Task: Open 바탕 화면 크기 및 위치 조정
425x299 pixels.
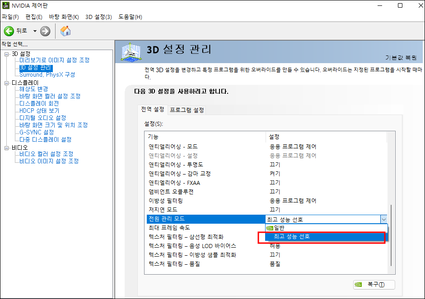Action: [53, 125]
